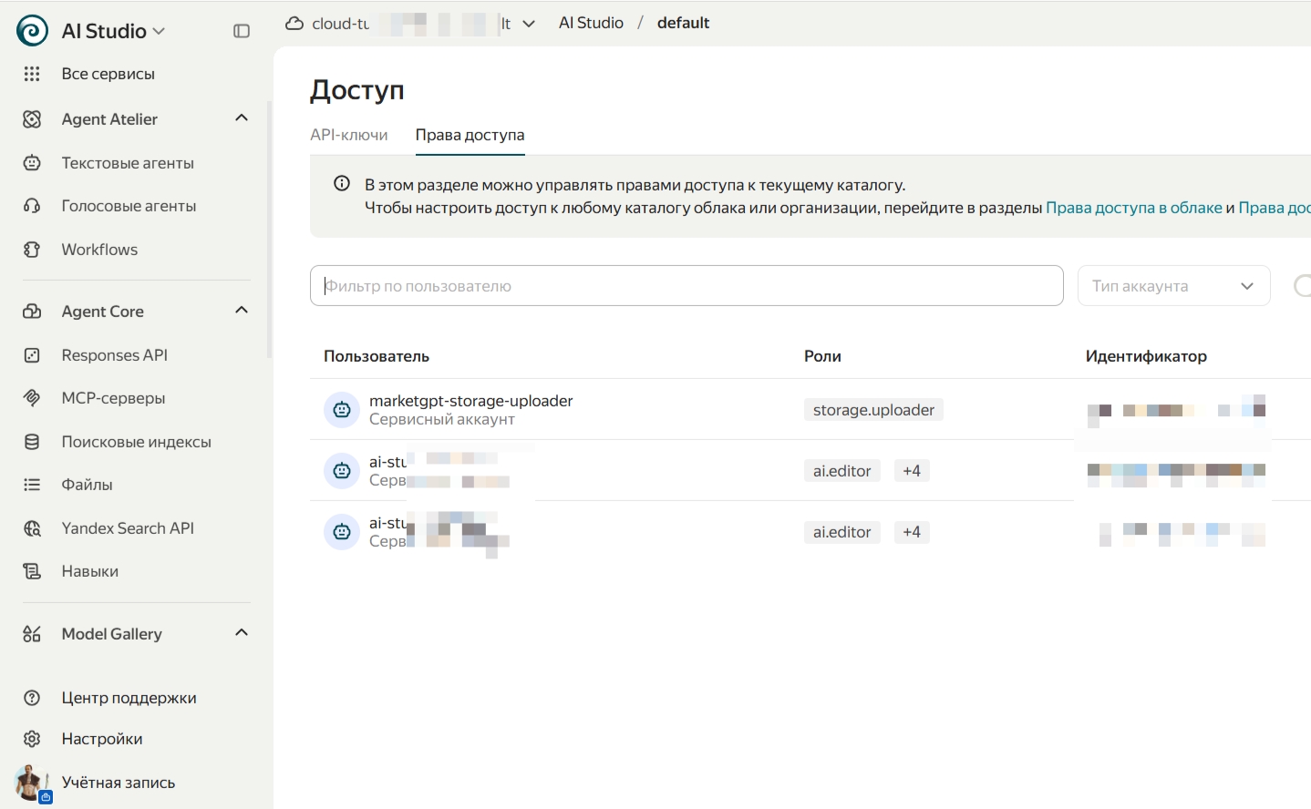Click the Навыки icon in sidebar
This screenshot has width=1311, height=809.
pyautogui.click(x=32, y=571)
